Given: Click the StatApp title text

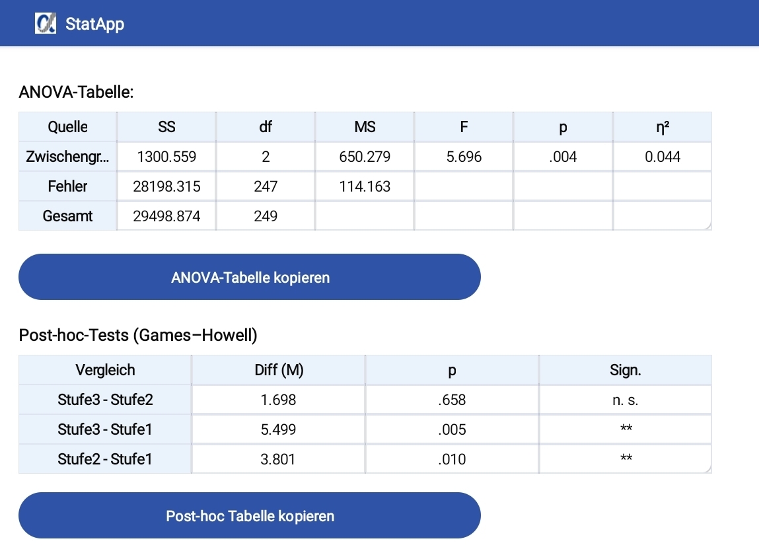Looking at the screenshot, I should (95, 24).
